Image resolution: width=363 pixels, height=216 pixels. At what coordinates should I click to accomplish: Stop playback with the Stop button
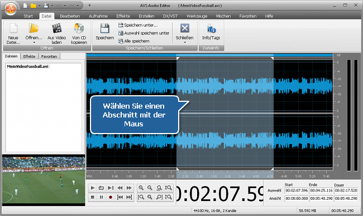[x=92, y=197]
